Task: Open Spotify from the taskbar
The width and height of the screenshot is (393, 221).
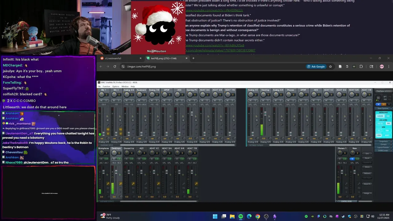Action: [241, 216]
